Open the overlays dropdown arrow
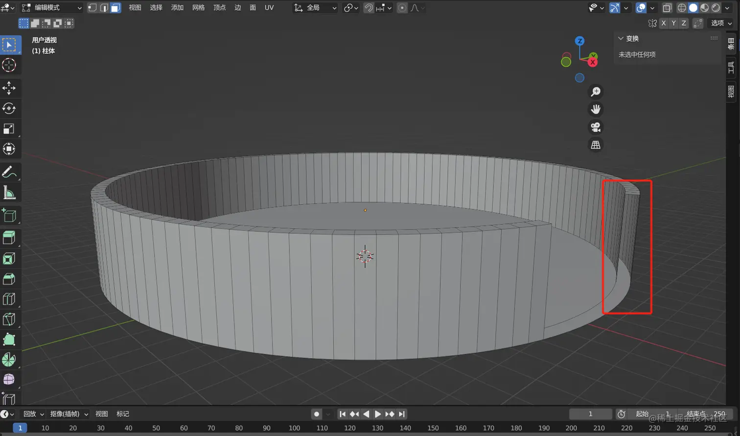The height and width of the screenshot is (436, 740). pyautogui.click(x=652, y=7)
